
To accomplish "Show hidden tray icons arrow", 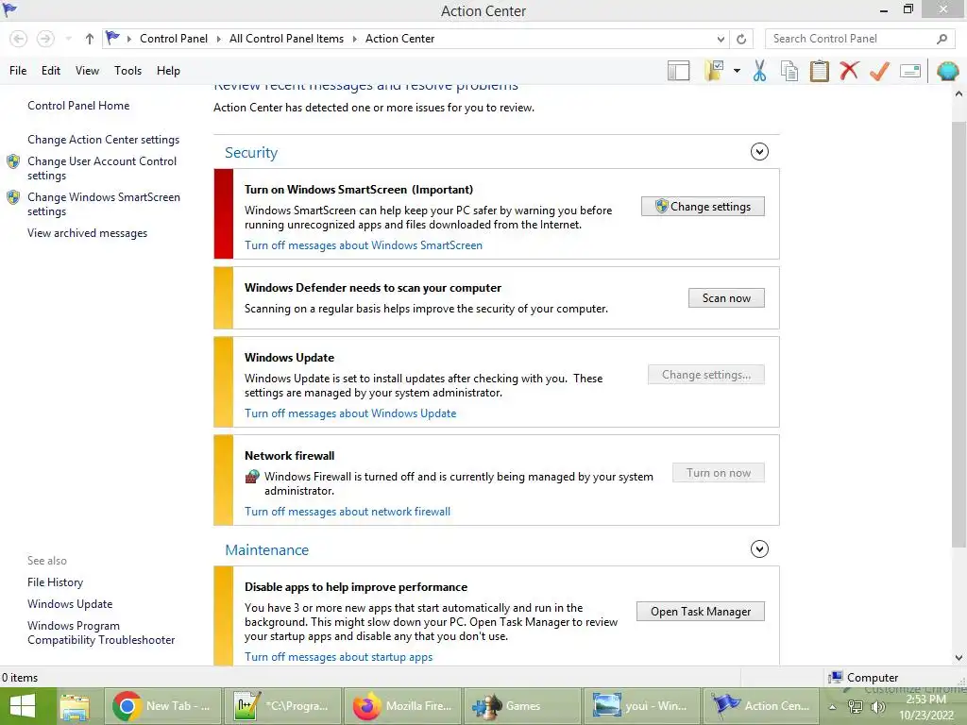I will (832, 707).
